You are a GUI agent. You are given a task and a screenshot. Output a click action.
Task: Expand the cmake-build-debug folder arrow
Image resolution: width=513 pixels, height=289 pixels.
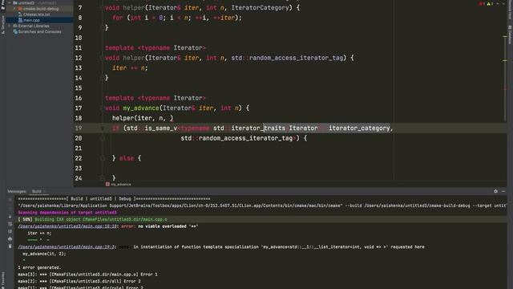point(14,9)
